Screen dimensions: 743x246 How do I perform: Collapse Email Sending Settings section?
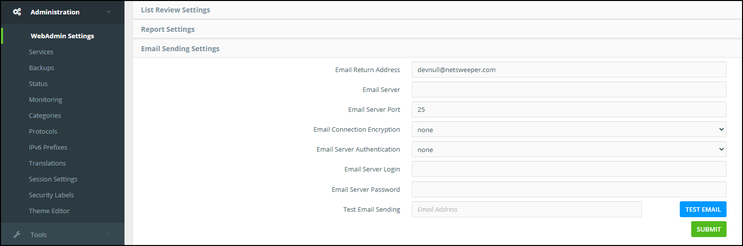point(437,48)
